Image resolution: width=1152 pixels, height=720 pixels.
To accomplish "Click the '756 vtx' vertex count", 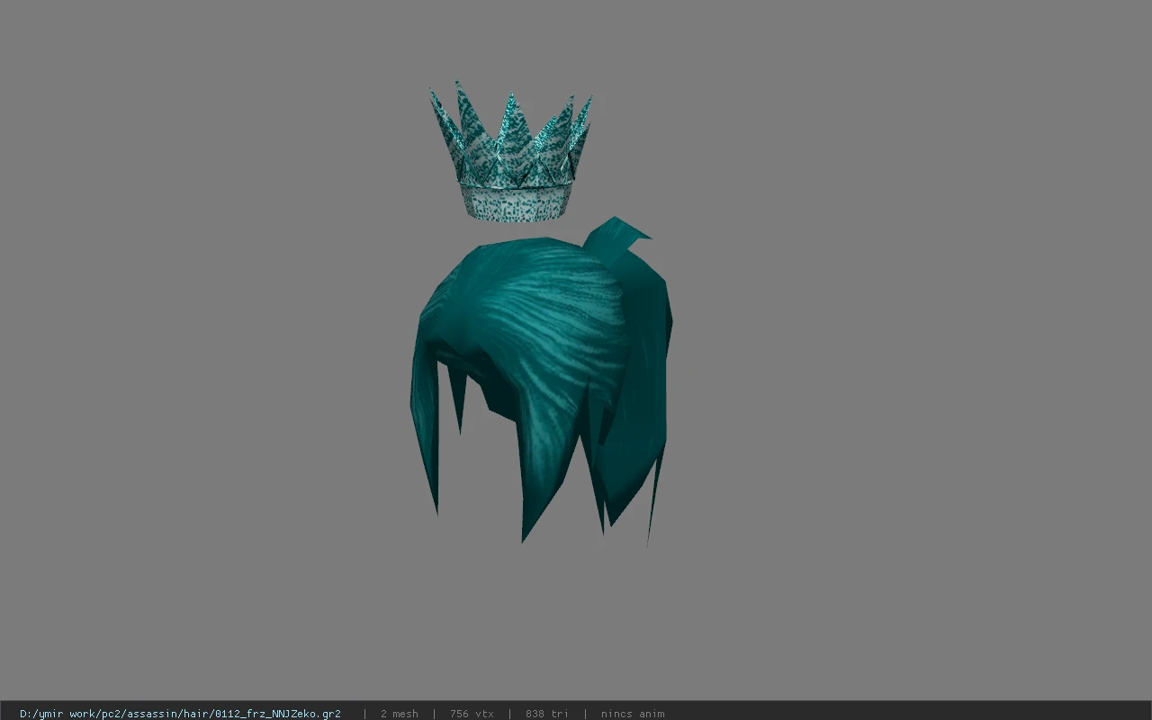I will click(x=472, y=714).
